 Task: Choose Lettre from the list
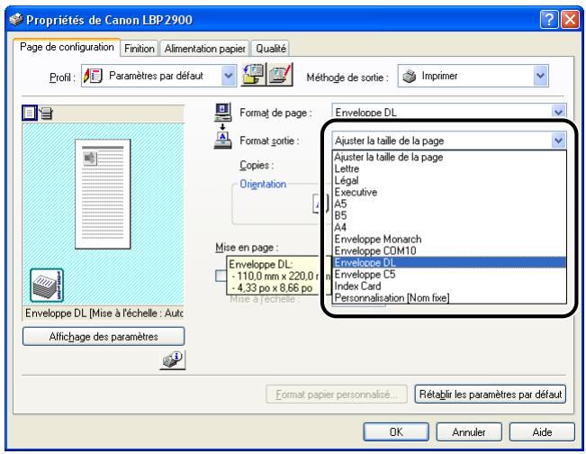(x=449, y=168)
